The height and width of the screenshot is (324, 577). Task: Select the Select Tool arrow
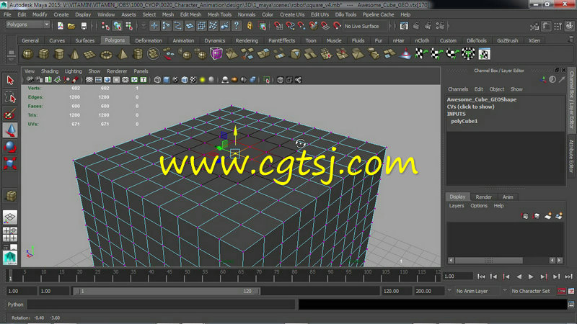tap(10, 80)
